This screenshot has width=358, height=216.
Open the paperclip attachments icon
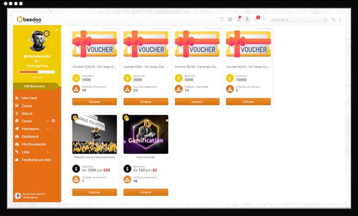tap(264, 19)
